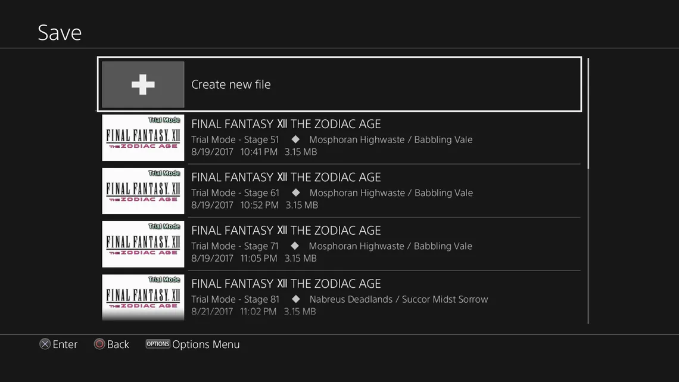Image resolution: width=679 pixels, height=382 pixels.
Task: Click the Enter label
Action: pyautogui.click(x=65, y=344)
